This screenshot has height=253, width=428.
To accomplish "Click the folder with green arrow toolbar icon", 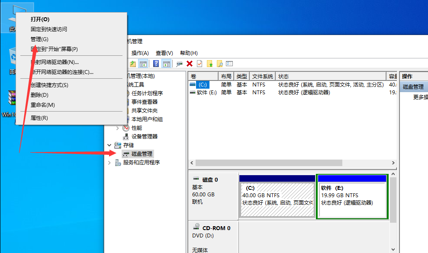I will click(x=132, y=64).
